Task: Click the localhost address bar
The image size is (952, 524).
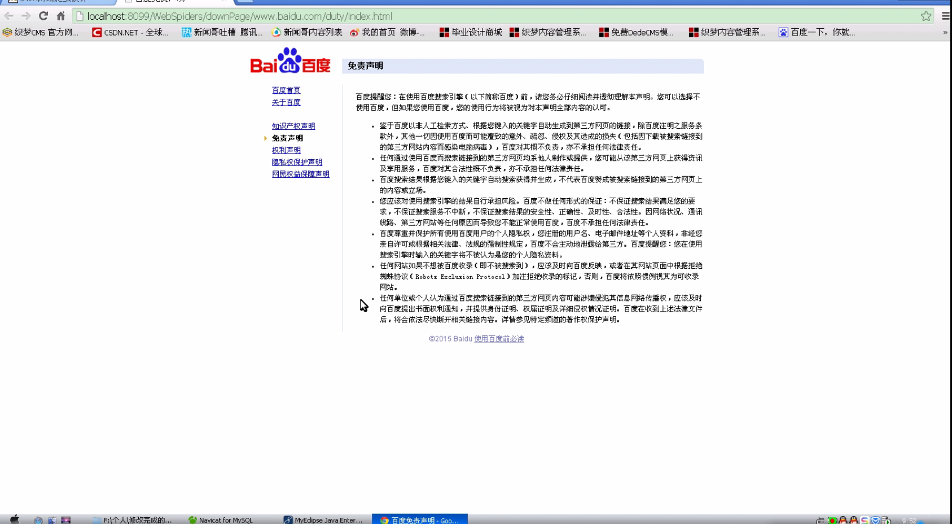Action: pos(497,16)
